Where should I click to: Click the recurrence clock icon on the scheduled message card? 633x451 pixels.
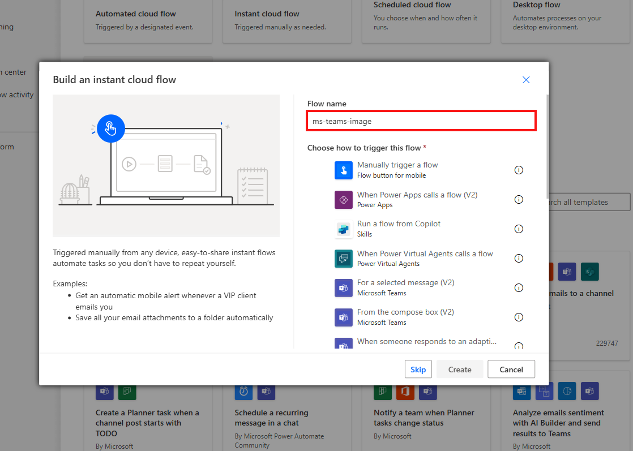[x=243, y=391]
